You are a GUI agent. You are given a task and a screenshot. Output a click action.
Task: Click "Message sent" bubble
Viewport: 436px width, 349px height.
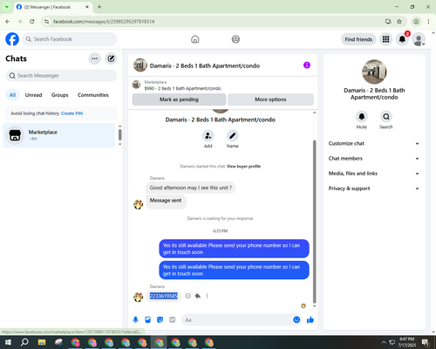(166, 201)
